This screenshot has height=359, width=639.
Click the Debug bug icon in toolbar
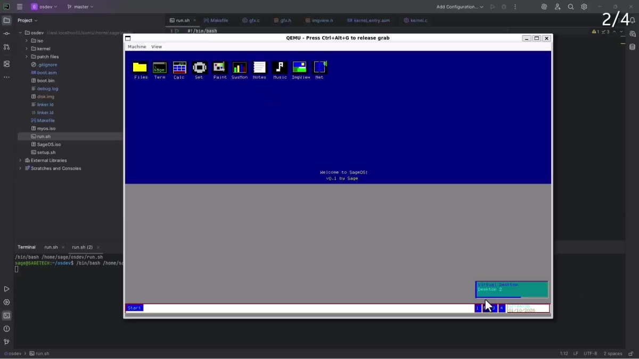(504, 7)
